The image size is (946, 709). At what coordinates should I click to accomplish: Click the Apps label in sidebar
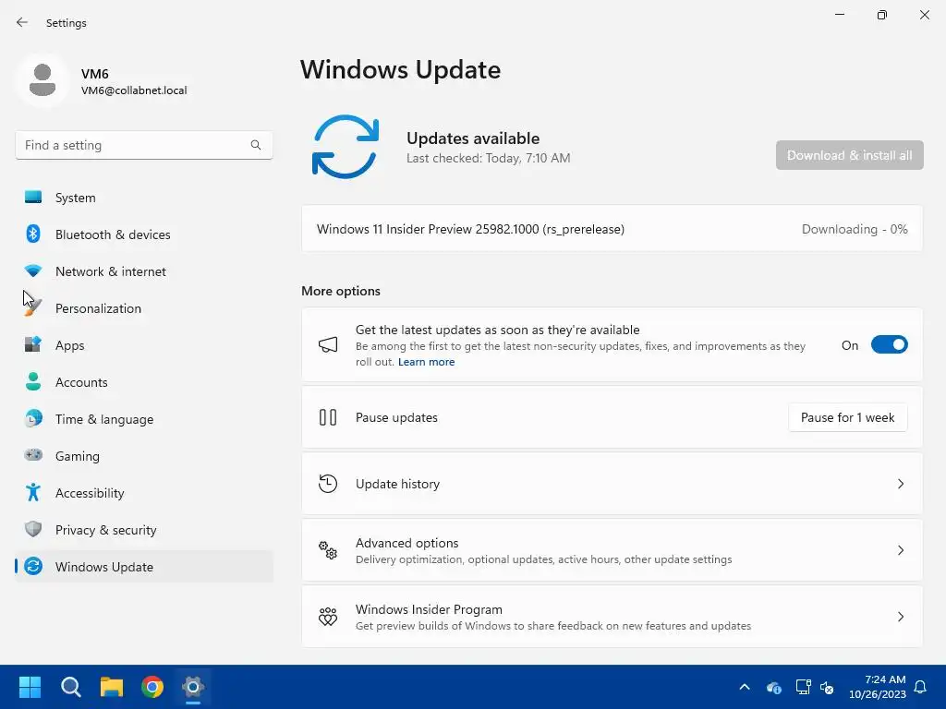click(70, 345)
